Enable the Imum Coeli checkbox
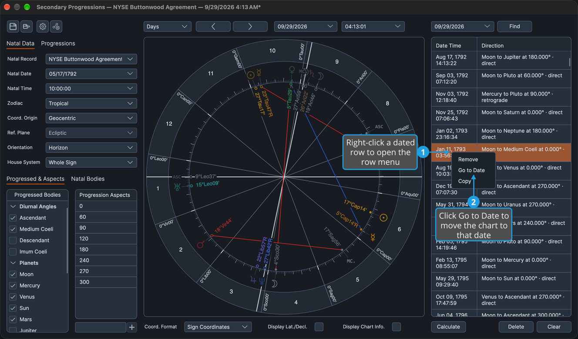This screenshot has height=339, width=578. [13, 252]
